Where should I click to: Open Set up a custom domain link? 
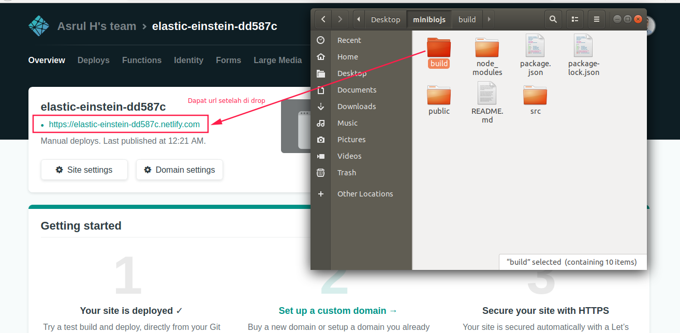click(x=338, y=311)
